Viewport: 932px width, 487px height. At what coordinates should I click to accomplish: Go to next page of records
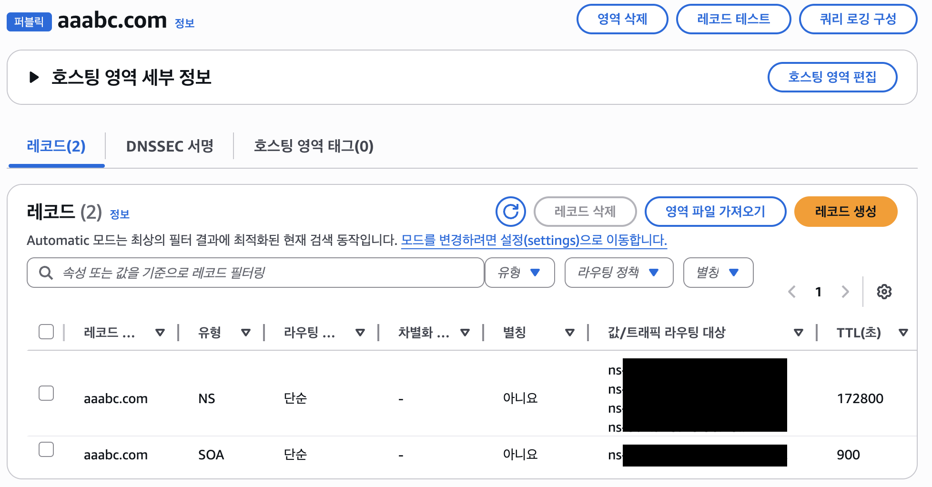[x=845, y=292]
